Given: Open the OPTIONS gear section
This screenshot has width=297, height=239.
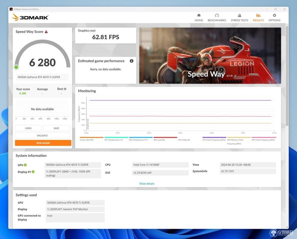Looking at the screenshot, I should click(x=274, y=17).
